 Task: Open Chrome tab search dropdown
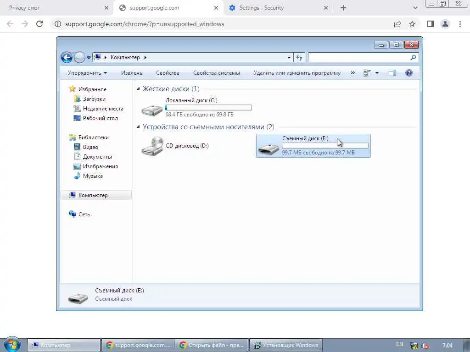click(x=415, y=8)
